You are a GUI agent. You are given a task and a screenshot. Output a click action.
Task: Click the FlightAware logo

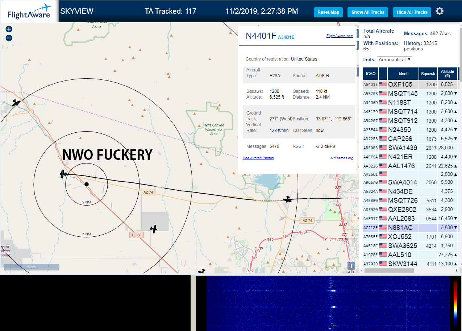[29, 11]
